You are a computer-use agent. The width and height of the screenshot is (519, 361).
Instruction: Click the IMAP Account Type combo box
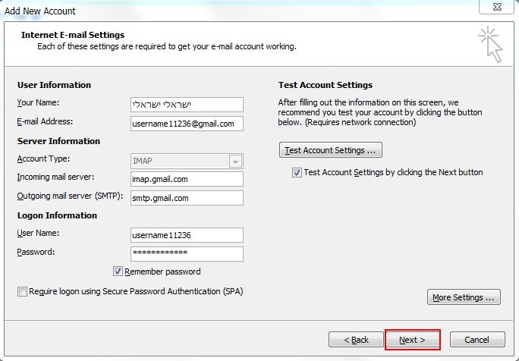point(180,161)
